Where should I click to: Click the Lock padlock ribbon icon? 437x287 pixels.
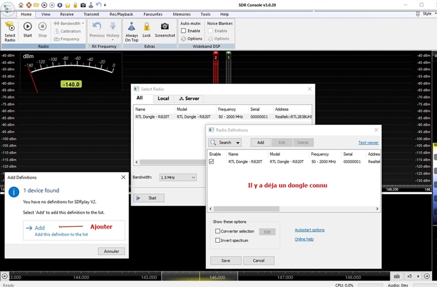[146, 26]
